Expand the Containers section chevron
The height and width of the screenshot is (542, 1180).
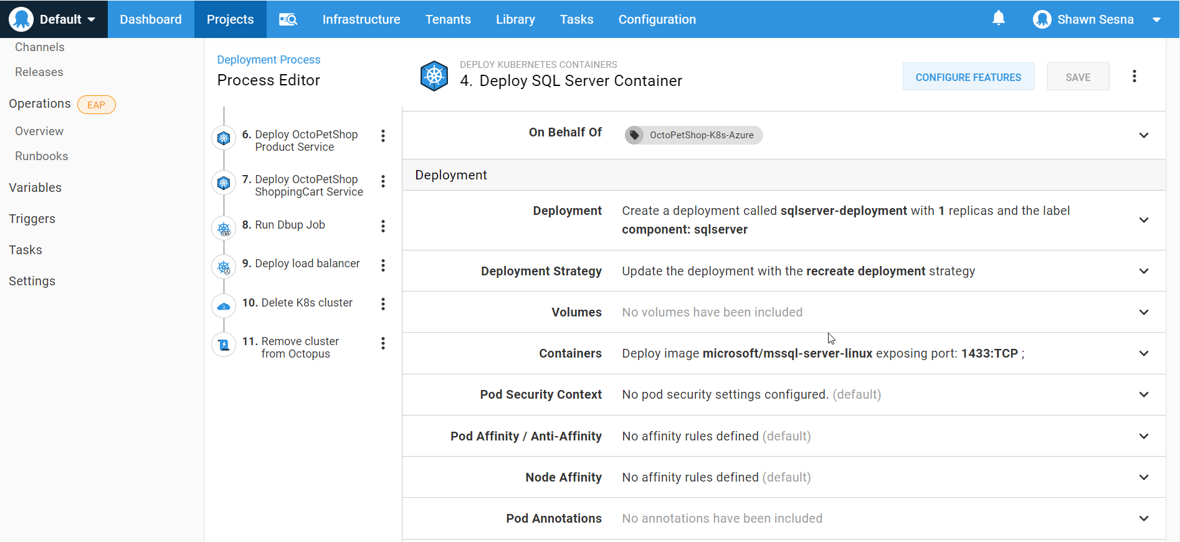pos(1143,353)
